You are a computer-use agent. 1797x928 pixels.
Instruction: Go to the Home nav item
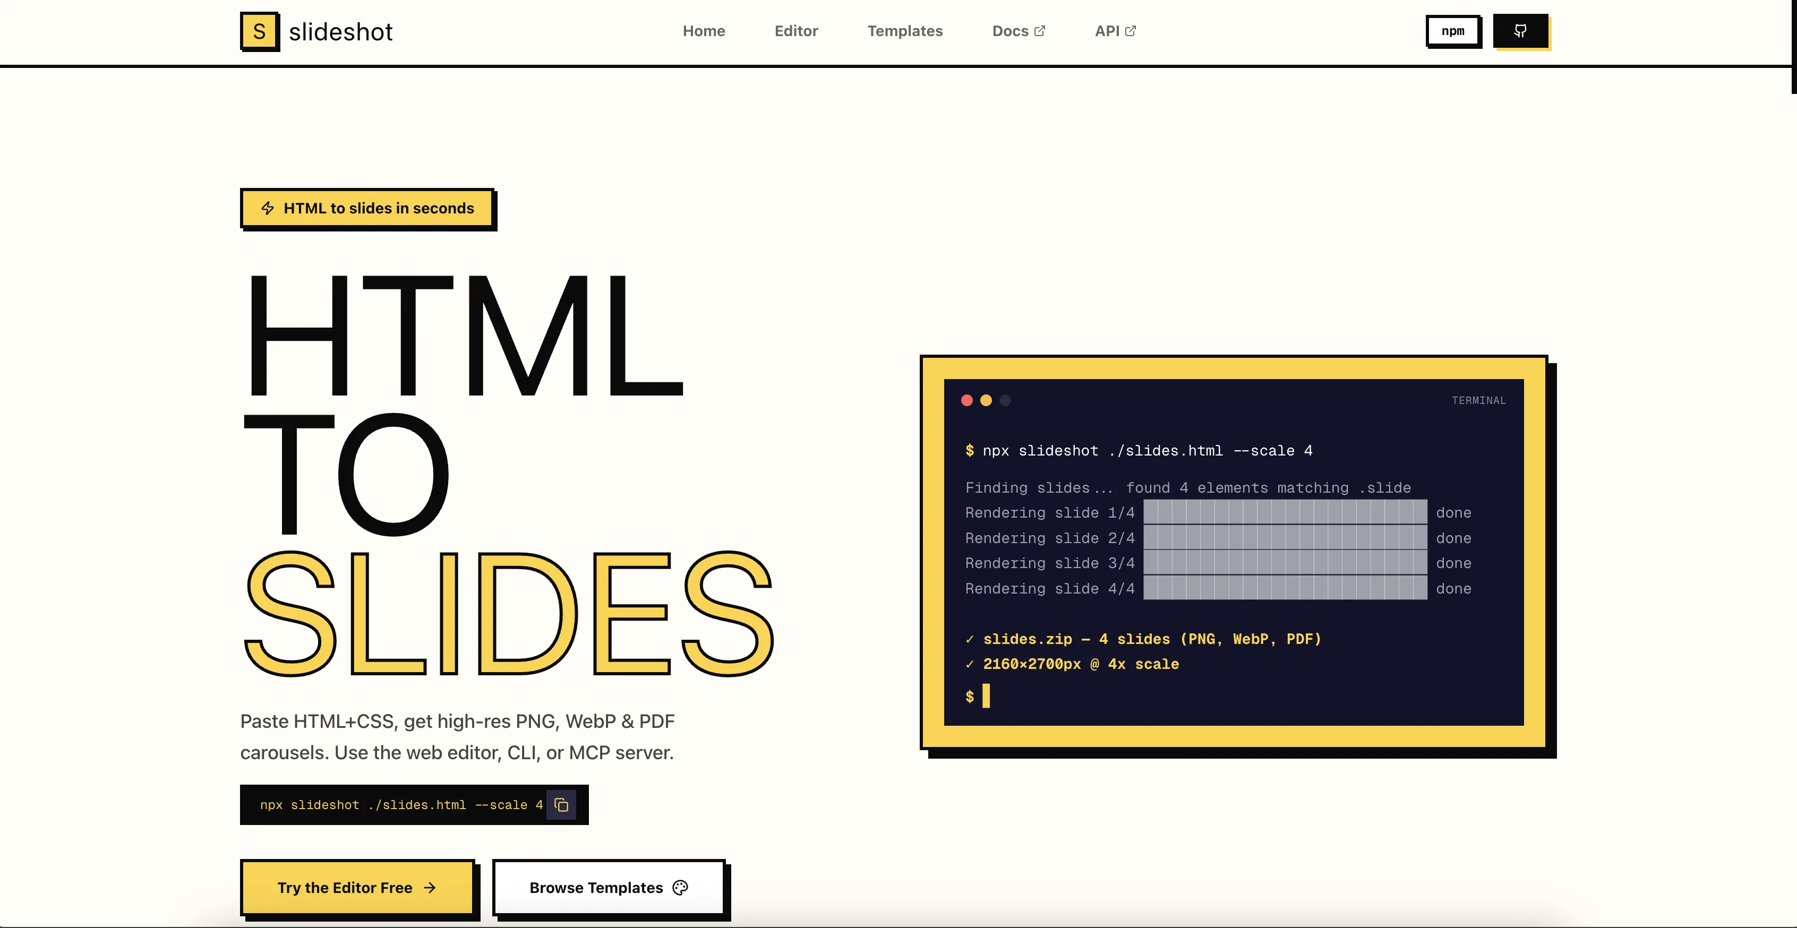pos(704,31)
